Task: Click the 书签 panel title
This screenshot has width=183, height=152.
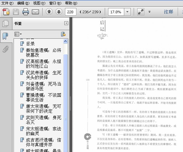Action: [18, 24]
